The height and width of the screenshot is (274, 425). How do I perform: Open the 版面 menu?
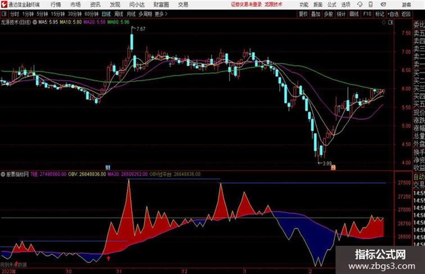318,4
